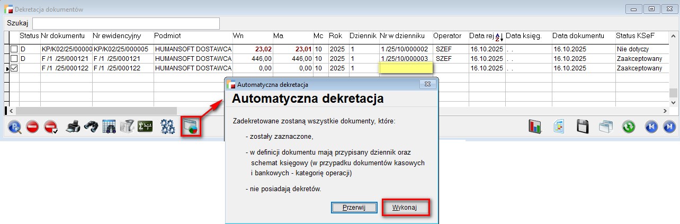Click the automatic decretation toolbar icon
Screen dimensions: 680x224
pos(190,127)
